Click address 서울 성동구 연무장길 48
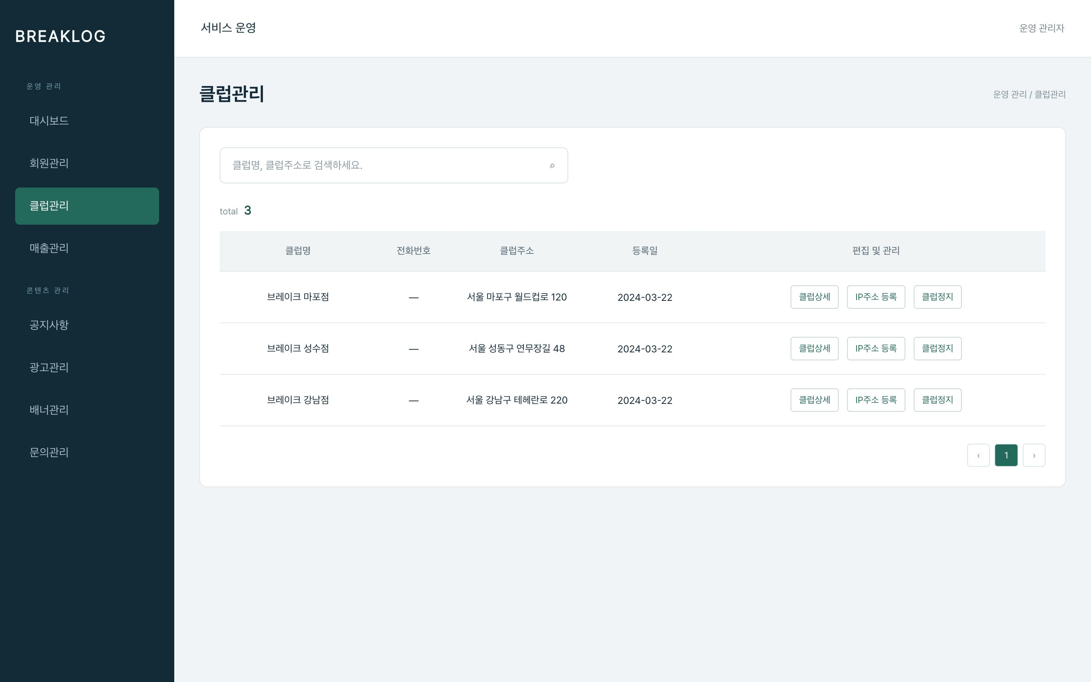1091x682 pixels. point(517,348)
